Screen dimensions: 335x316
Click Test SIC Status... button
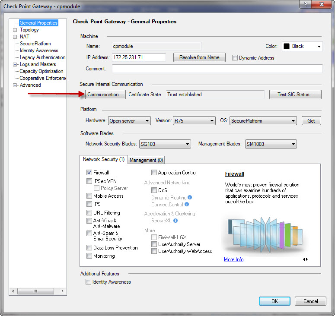coord(295,95)
